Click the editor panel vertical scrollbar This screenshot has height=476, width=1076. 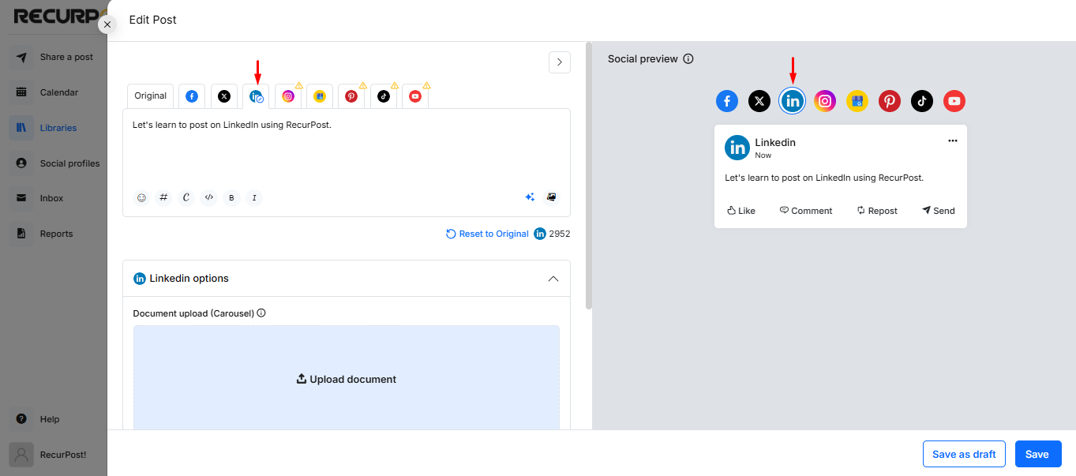[588, 175]
